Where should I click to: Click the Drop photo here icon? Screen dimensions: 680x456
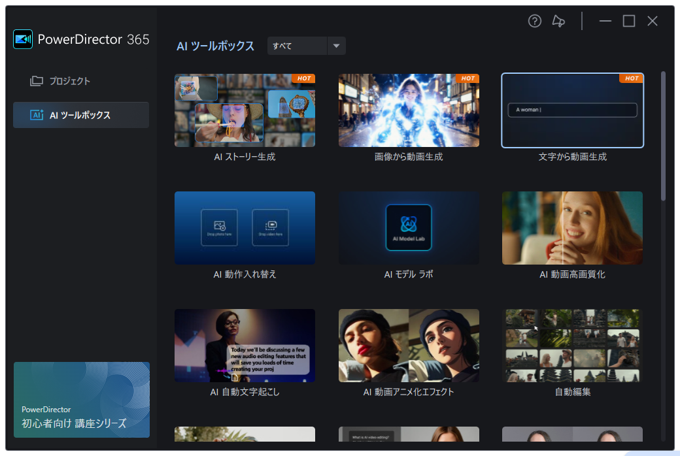tap(220, 227)
